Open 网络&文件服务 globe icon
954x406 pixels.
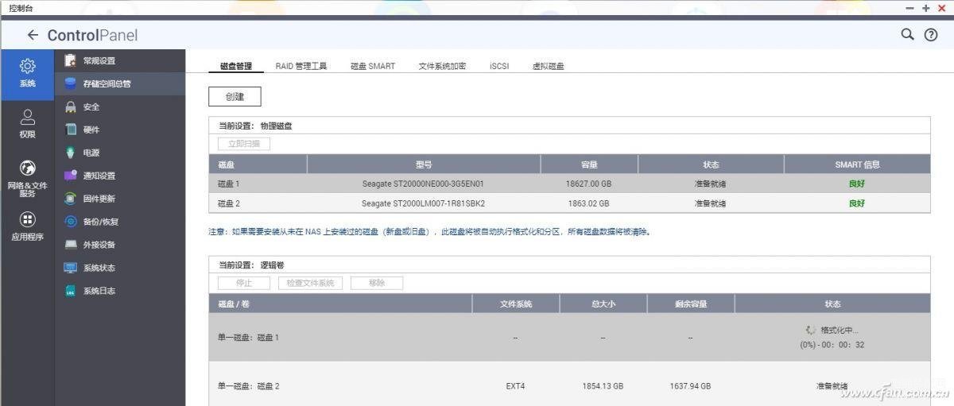coord(27,168)
